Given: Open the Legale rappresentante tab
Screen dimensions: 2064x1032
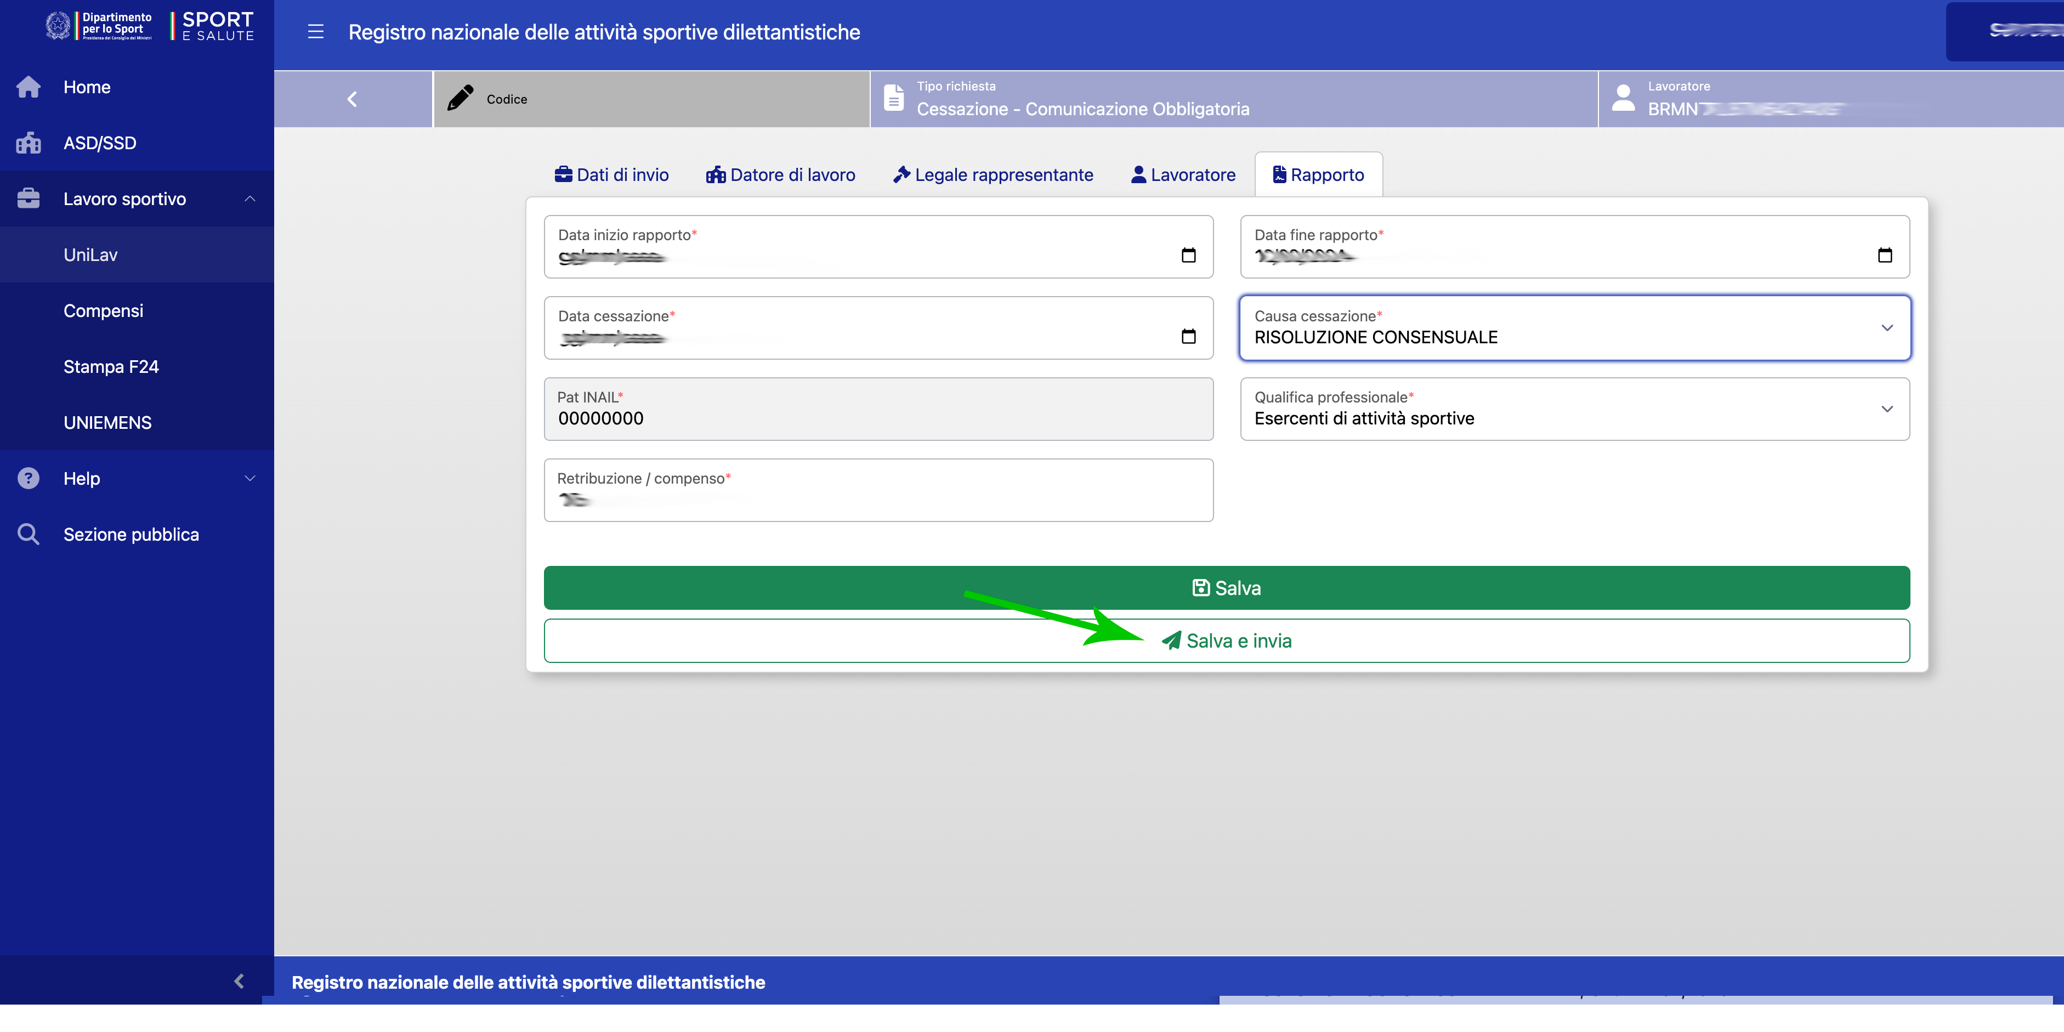Looking at the screenshot, I should (x=993, y=175).
